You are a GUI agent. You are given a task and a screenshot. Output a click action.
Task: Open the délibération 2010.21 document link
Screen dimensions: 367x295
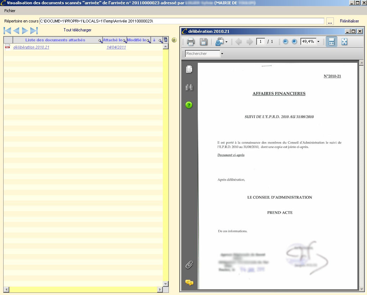pyautogui.click(x=31, y=47)
